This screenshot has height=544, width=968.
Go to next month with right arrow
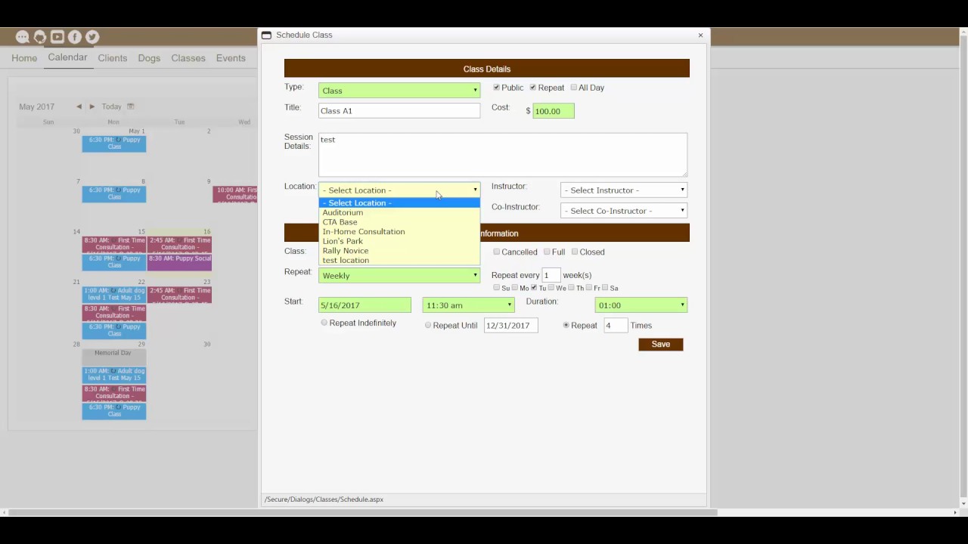[x=92, y=107]
